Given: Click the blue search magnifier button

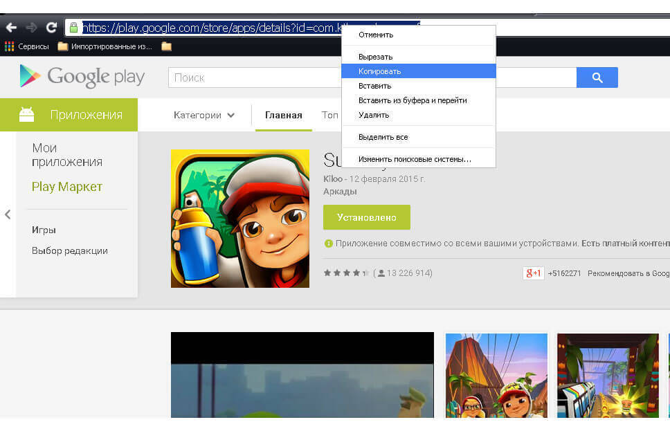Looking at the screenshot, I should point(597,77).
